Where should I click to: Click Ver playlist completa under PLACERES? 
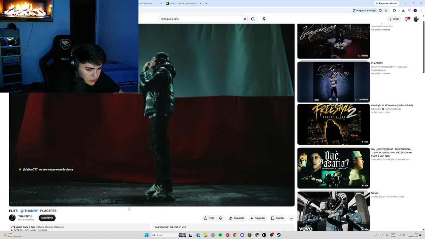click(x=381, y=73)
